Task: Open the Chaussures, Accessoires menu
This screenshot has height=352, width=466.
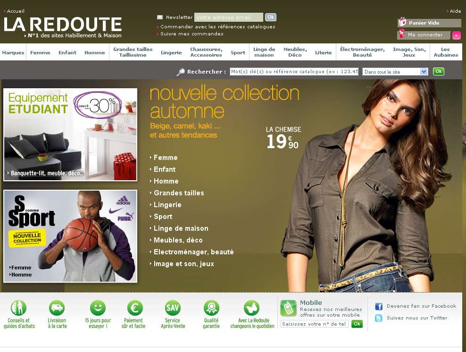Action: click(206, 52)
